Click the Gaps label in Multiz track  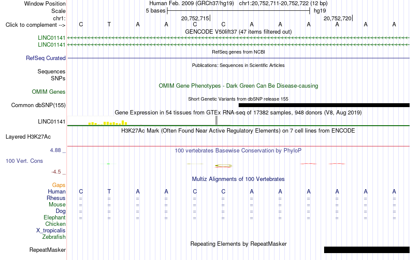coord(59,185)
